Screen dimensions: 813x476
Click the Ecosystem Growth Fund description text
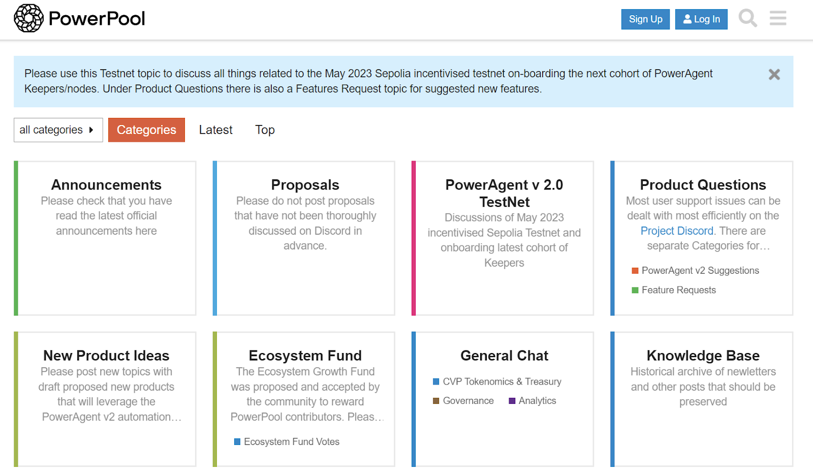tap(307, 394)
